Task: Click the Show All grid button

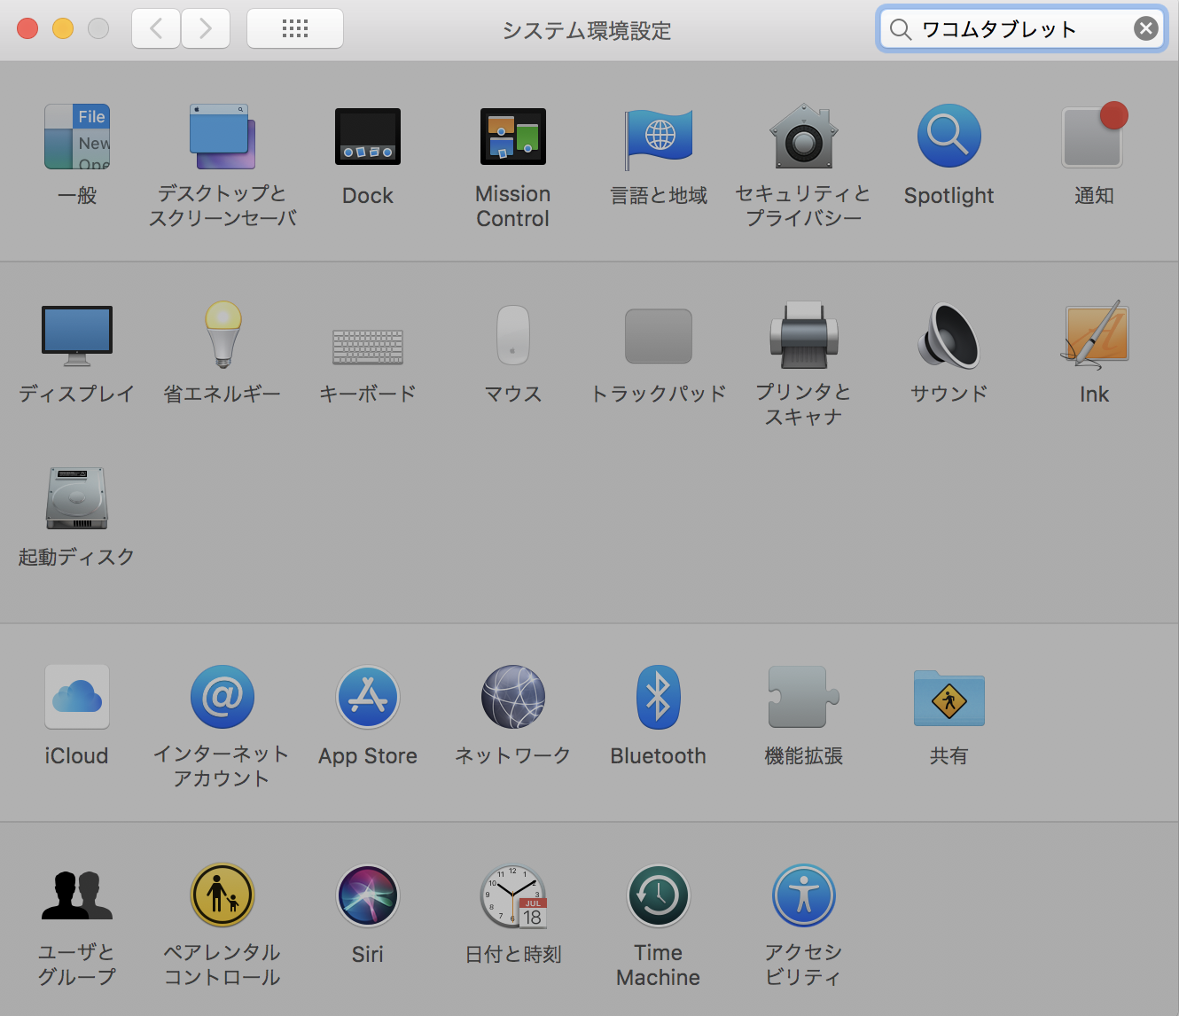Action: (294, 29)
